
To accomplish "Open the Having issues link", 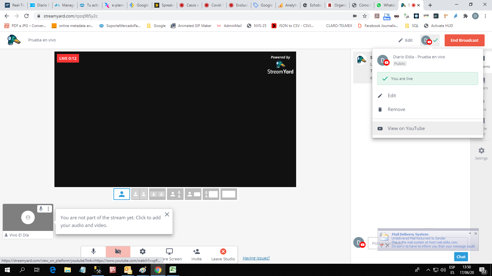I will 256,258.
